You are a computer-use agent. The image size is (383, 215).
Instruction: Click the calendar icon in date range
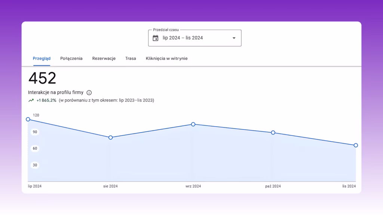(155, 38)
